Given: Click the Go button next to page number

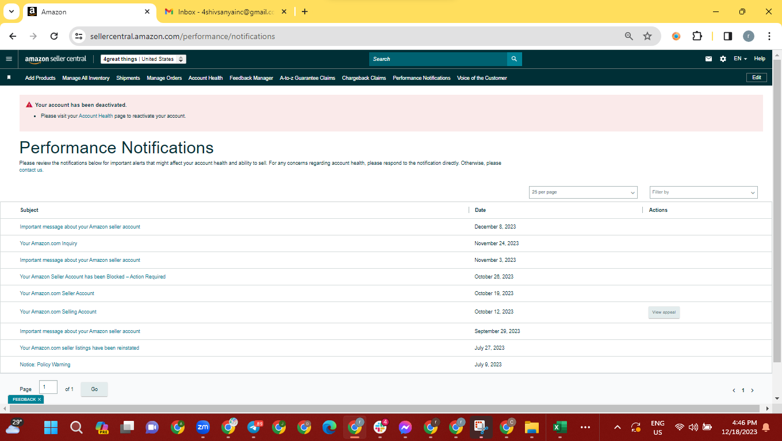Looking at the screenshot, I should [x=94, y=389].
